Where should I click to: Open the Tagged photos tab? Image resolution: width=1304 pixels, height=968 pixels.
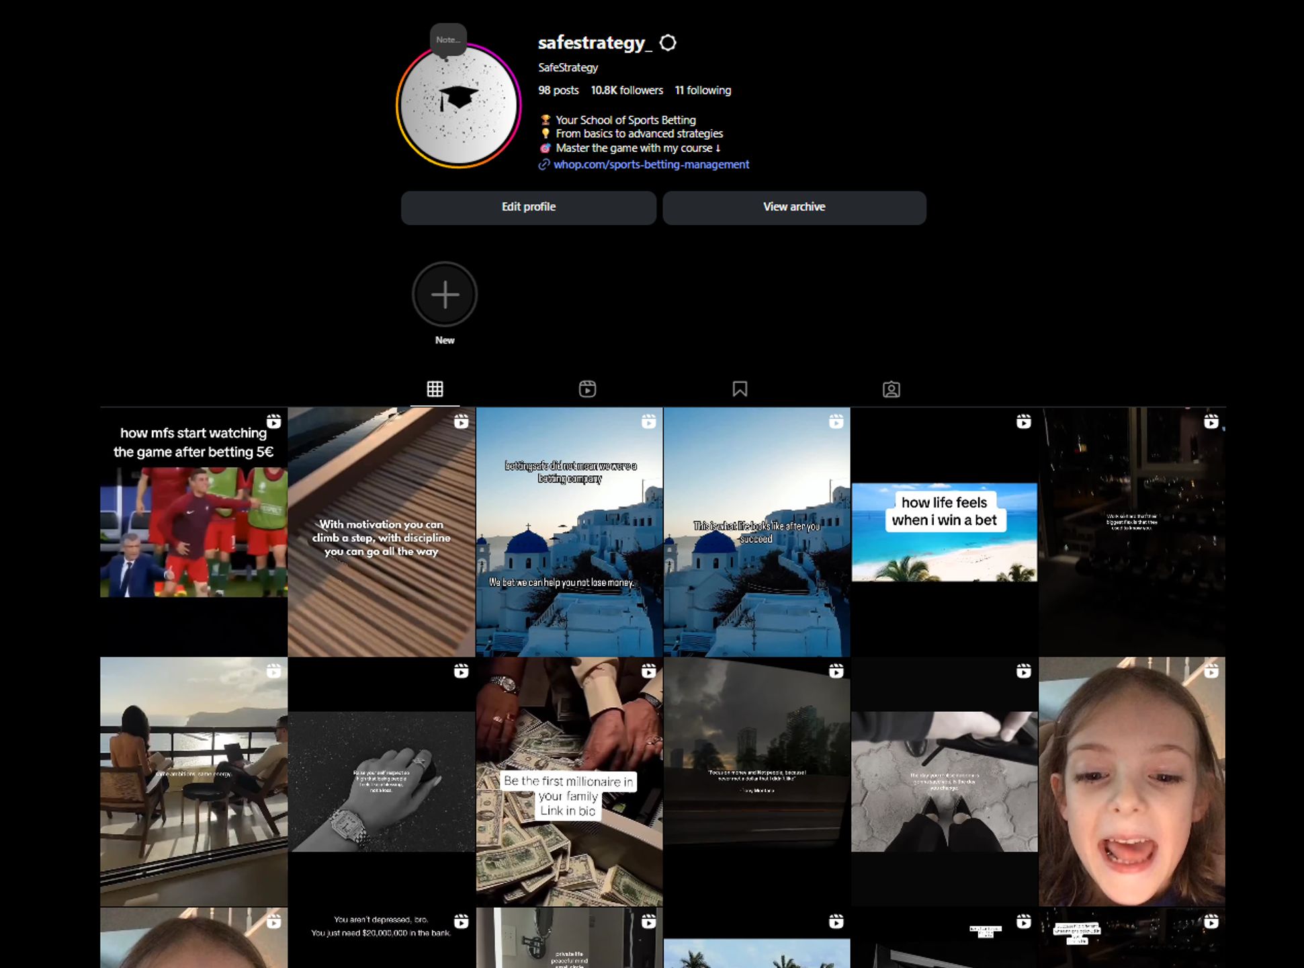pos(892,389)
